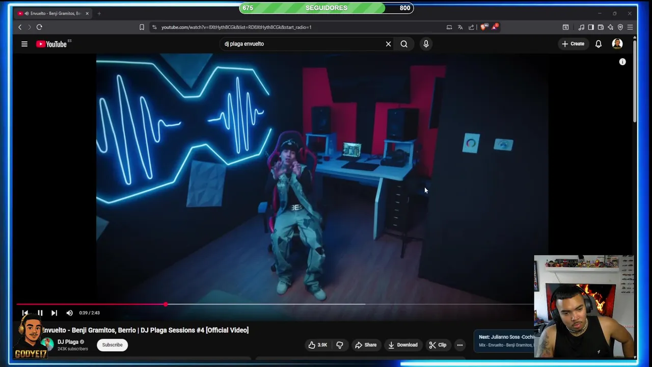652x367 pixels.
Task: Go back to the previous page
Action: click(x=20, y=27)
